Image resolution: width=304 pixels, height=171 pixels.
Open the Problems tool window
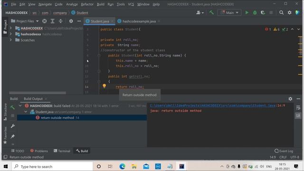pyautogui.click(x=39, y=151)
